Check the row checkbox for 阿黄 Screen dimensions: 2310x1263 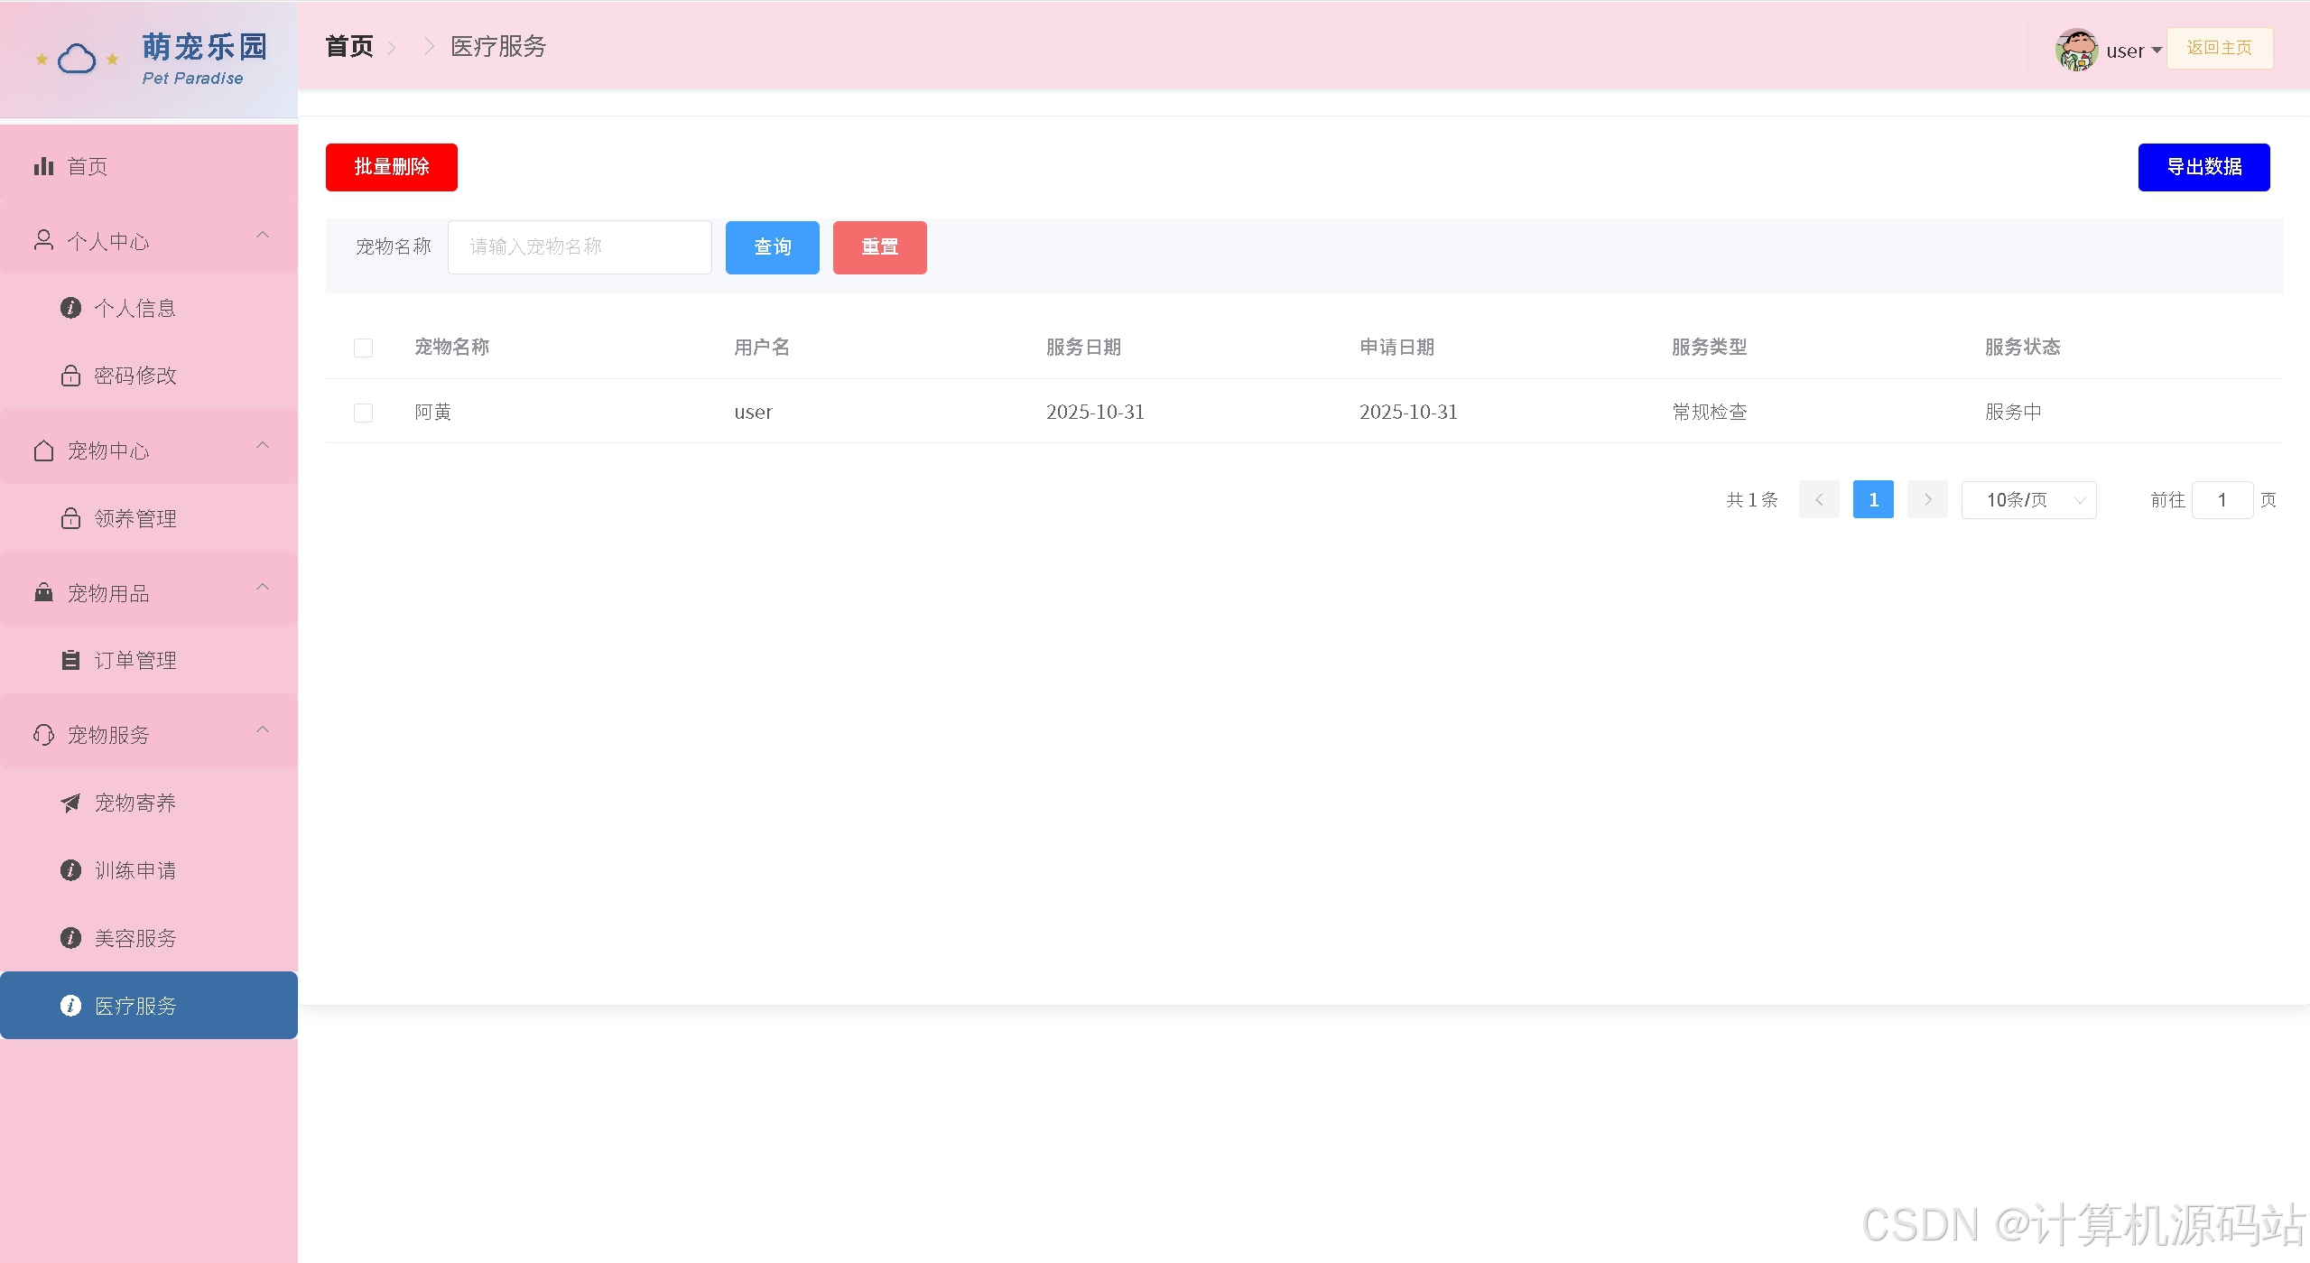point(363,413)
